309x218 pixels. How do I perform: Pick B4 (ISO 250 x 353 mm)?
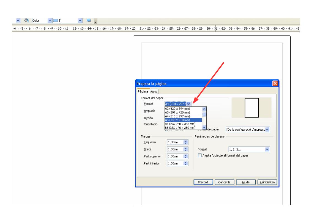point(183,124)
